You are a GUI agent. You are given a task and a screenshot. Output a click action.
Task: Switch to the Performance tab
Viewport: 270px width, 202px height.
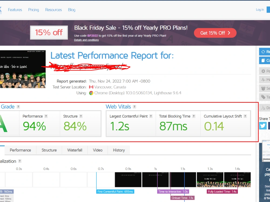20,150
